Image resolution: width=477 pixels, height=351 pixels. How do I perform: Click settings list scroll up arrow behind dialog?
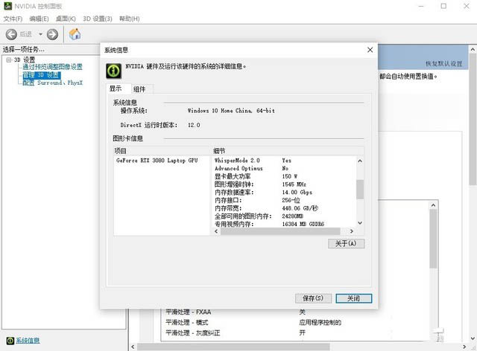tap(434, 205)
